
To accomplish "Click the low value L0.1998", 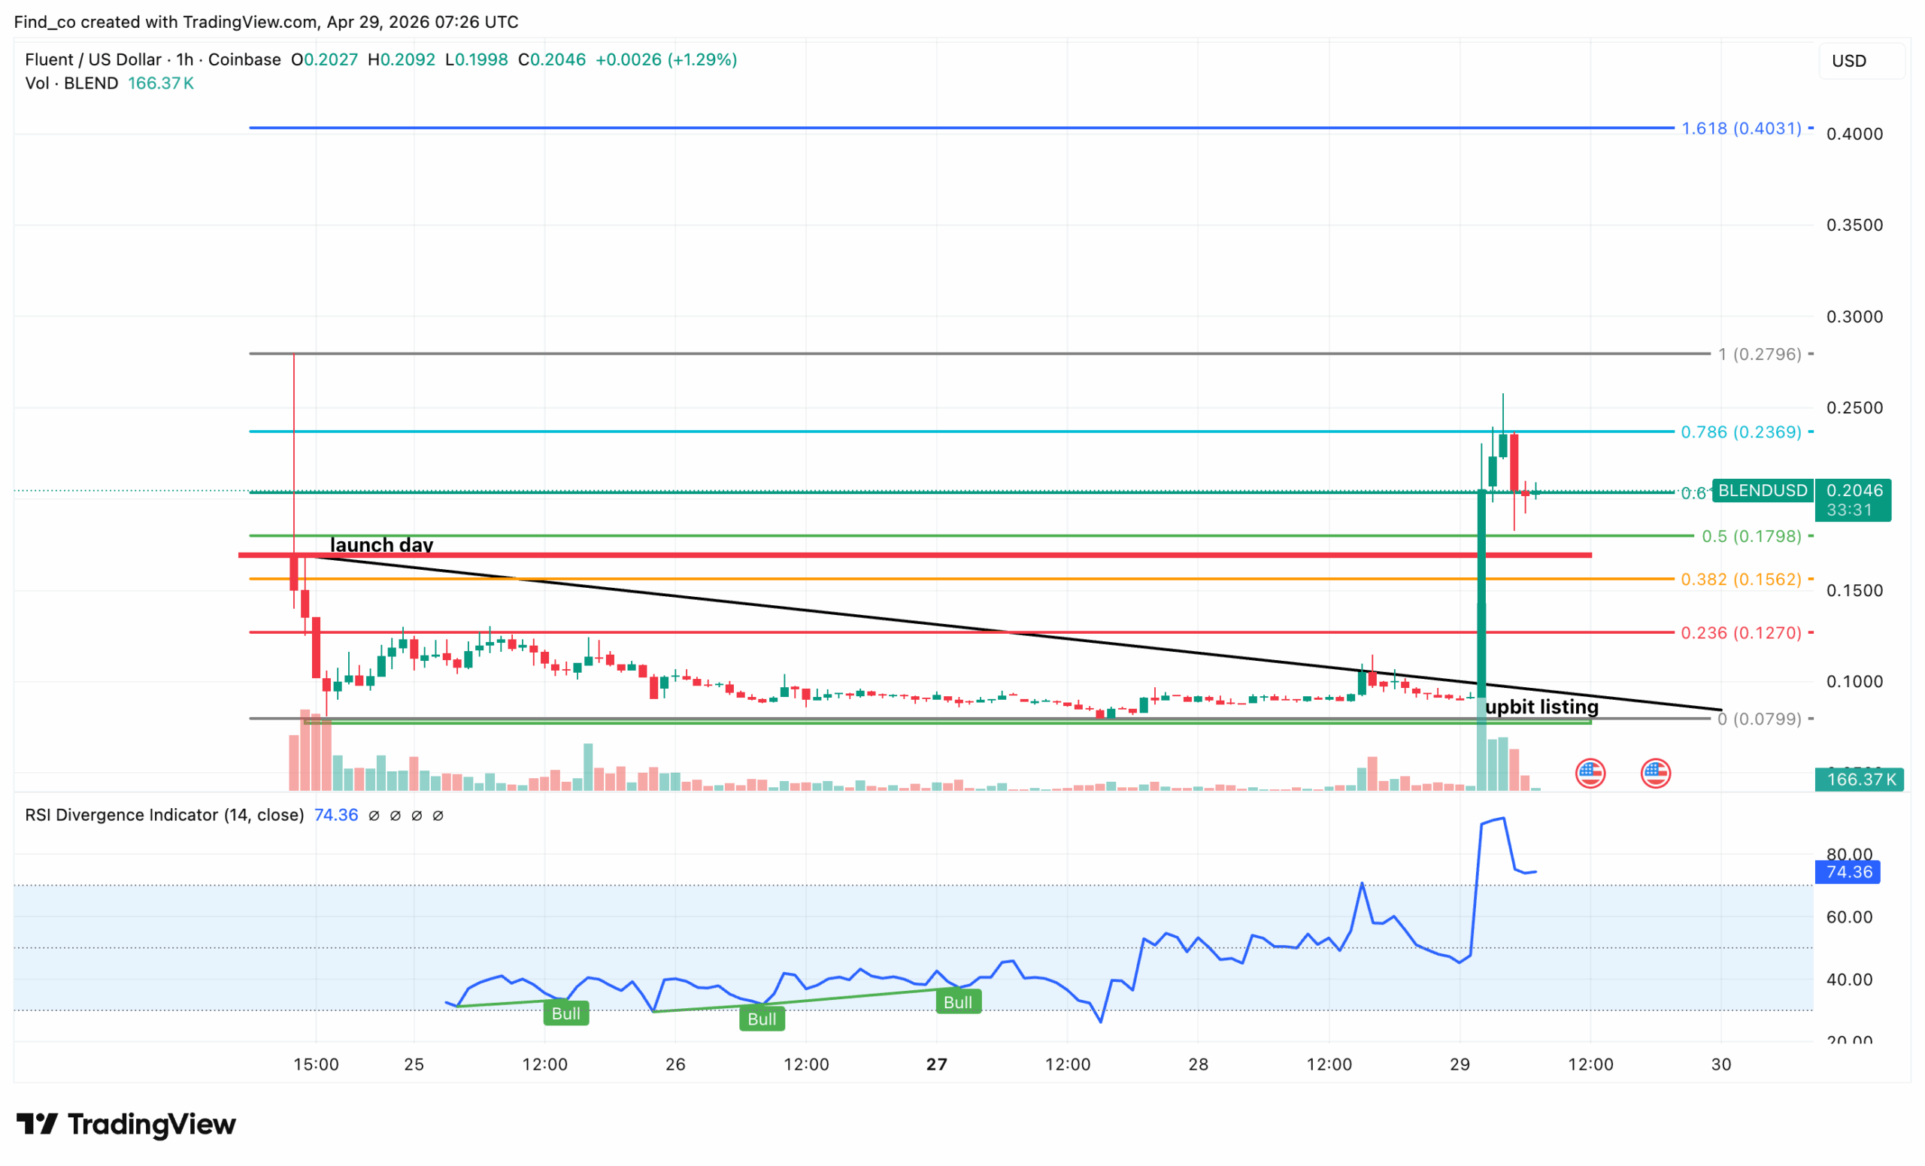I will (x=477, y=60).
